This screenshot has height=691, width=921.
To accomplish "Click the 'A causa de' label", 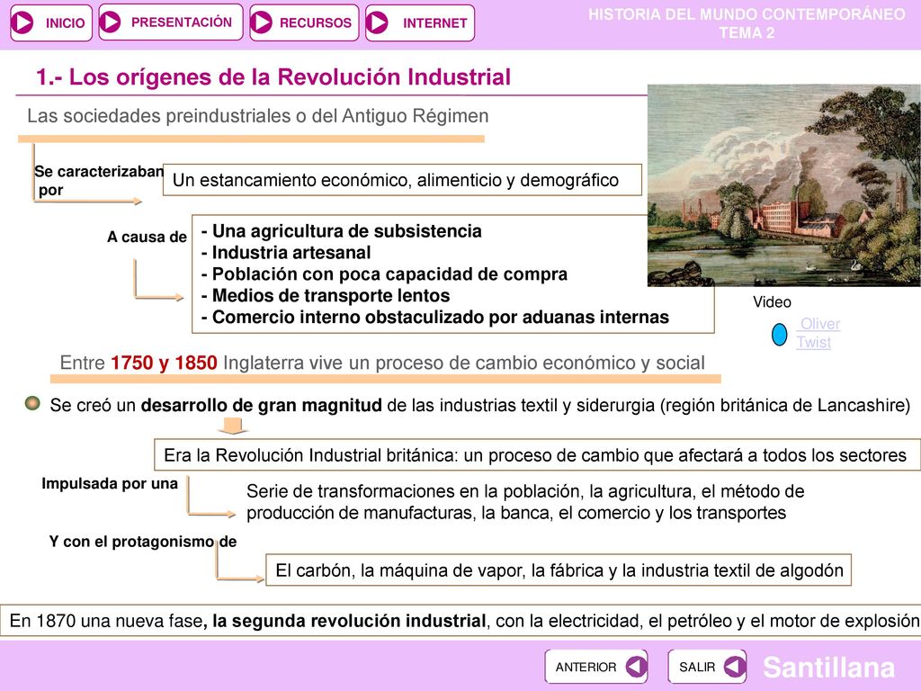I will pyautogui.click(x=147, y=237).
